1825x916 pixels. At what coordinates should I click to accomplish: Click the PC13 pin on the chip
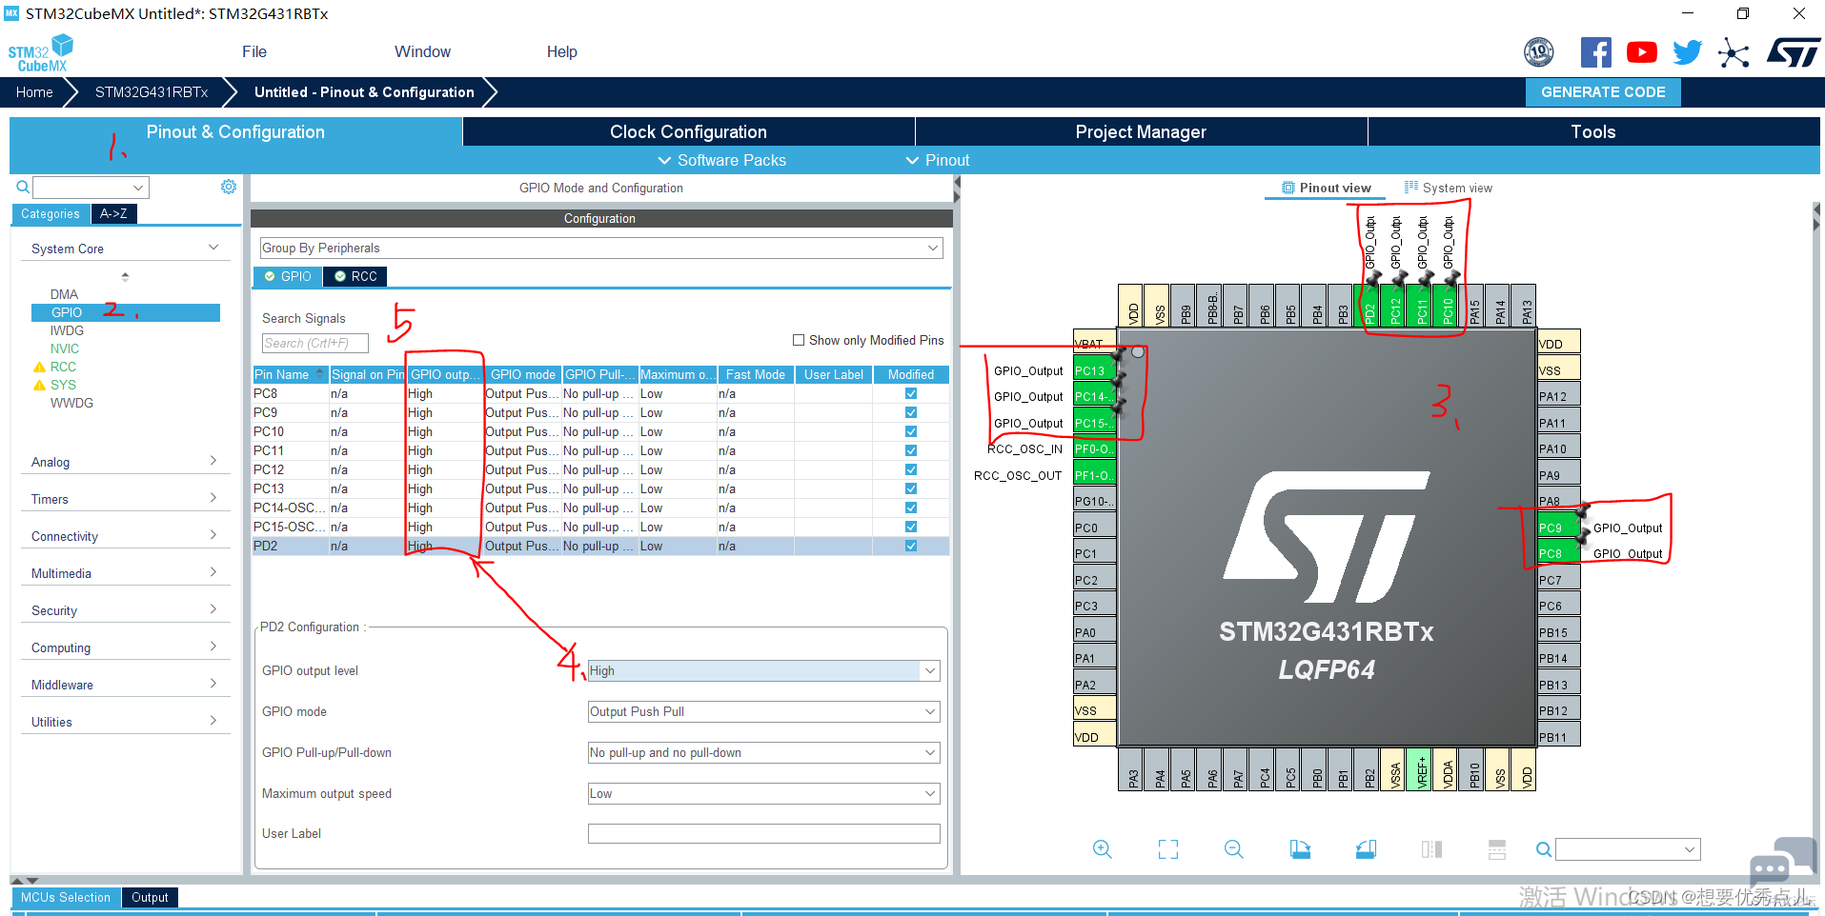click(x=1094, y=370)
